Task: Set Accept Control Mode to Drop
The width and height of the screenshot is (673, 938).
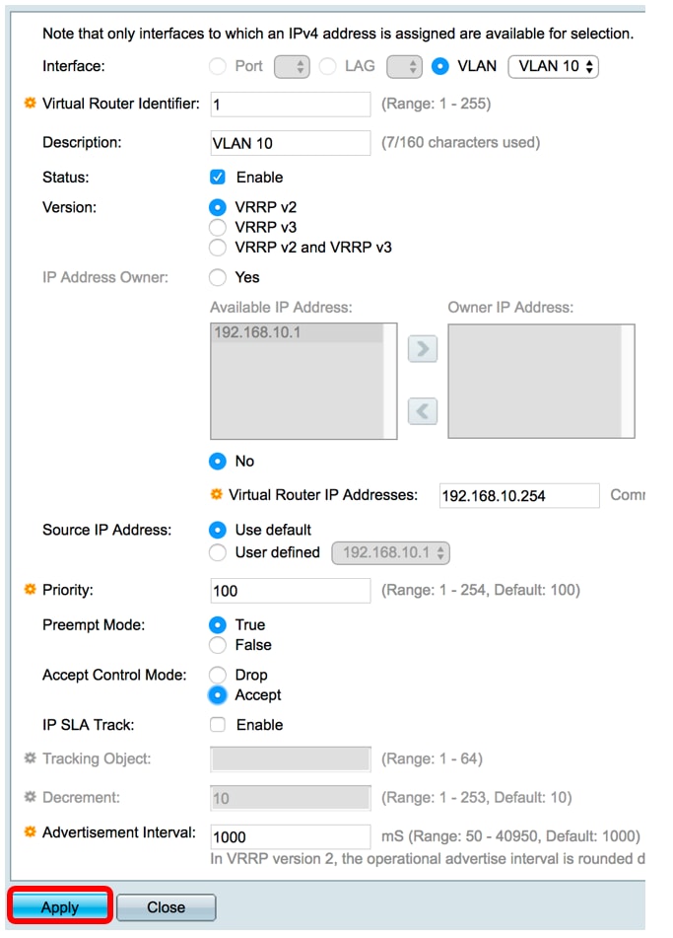Action: (x=218, y=675)
